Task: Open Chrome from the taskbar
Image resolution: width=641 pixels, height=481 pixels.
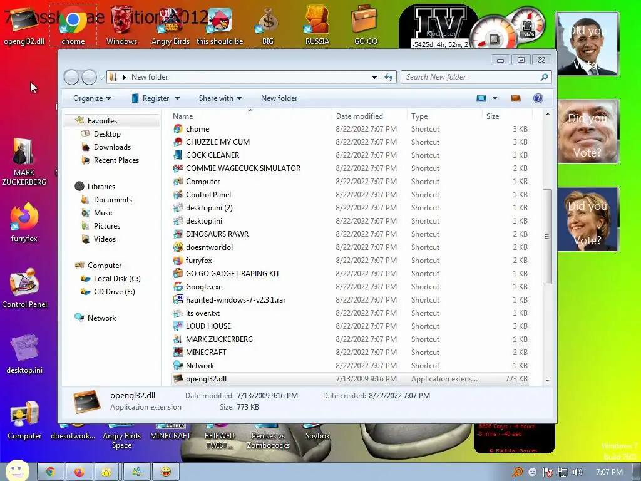Action: [51, 472]
